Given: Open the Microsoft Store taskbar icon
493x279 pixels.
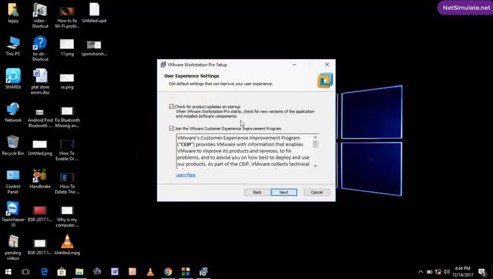Looking at the screenshot, I should coord(62,272).
